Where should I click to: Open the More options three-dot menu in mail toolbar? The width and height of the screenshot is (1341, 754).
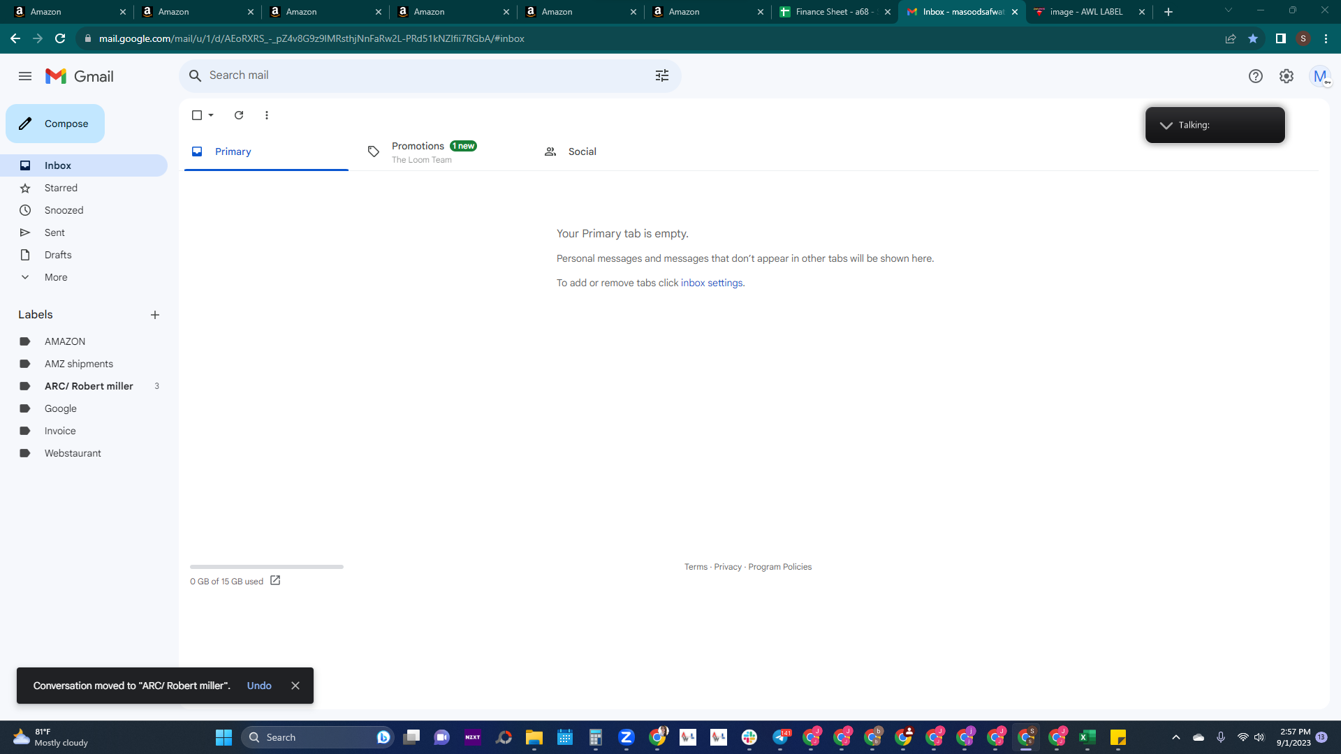coord(267,115)
